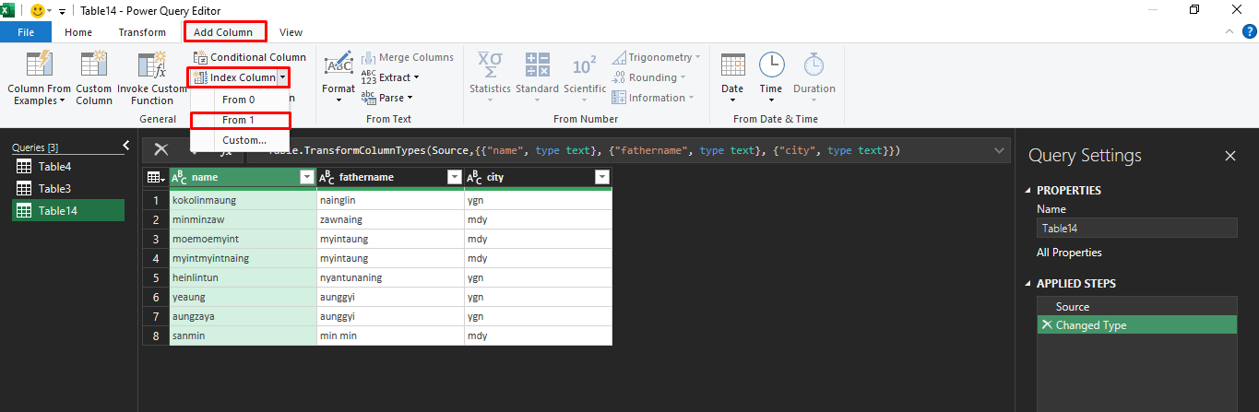This screenshot has width=1259, height=412.
Task: Open the Information dropdown
Action: tap(654, 98)
